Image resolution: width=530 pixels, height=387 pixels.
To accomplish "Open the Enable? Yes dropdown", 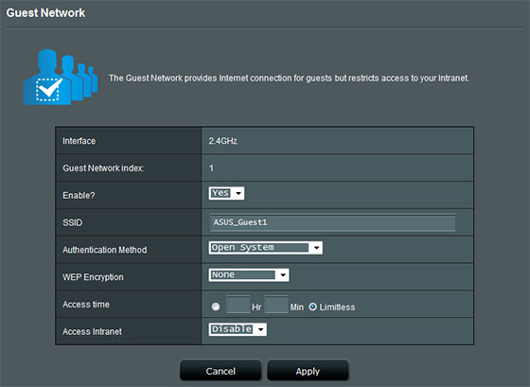I will (226, 193).
